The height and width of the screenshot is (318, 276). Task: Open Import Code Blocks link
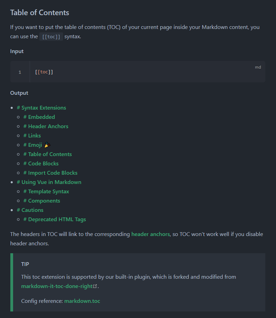click(51, 173)
